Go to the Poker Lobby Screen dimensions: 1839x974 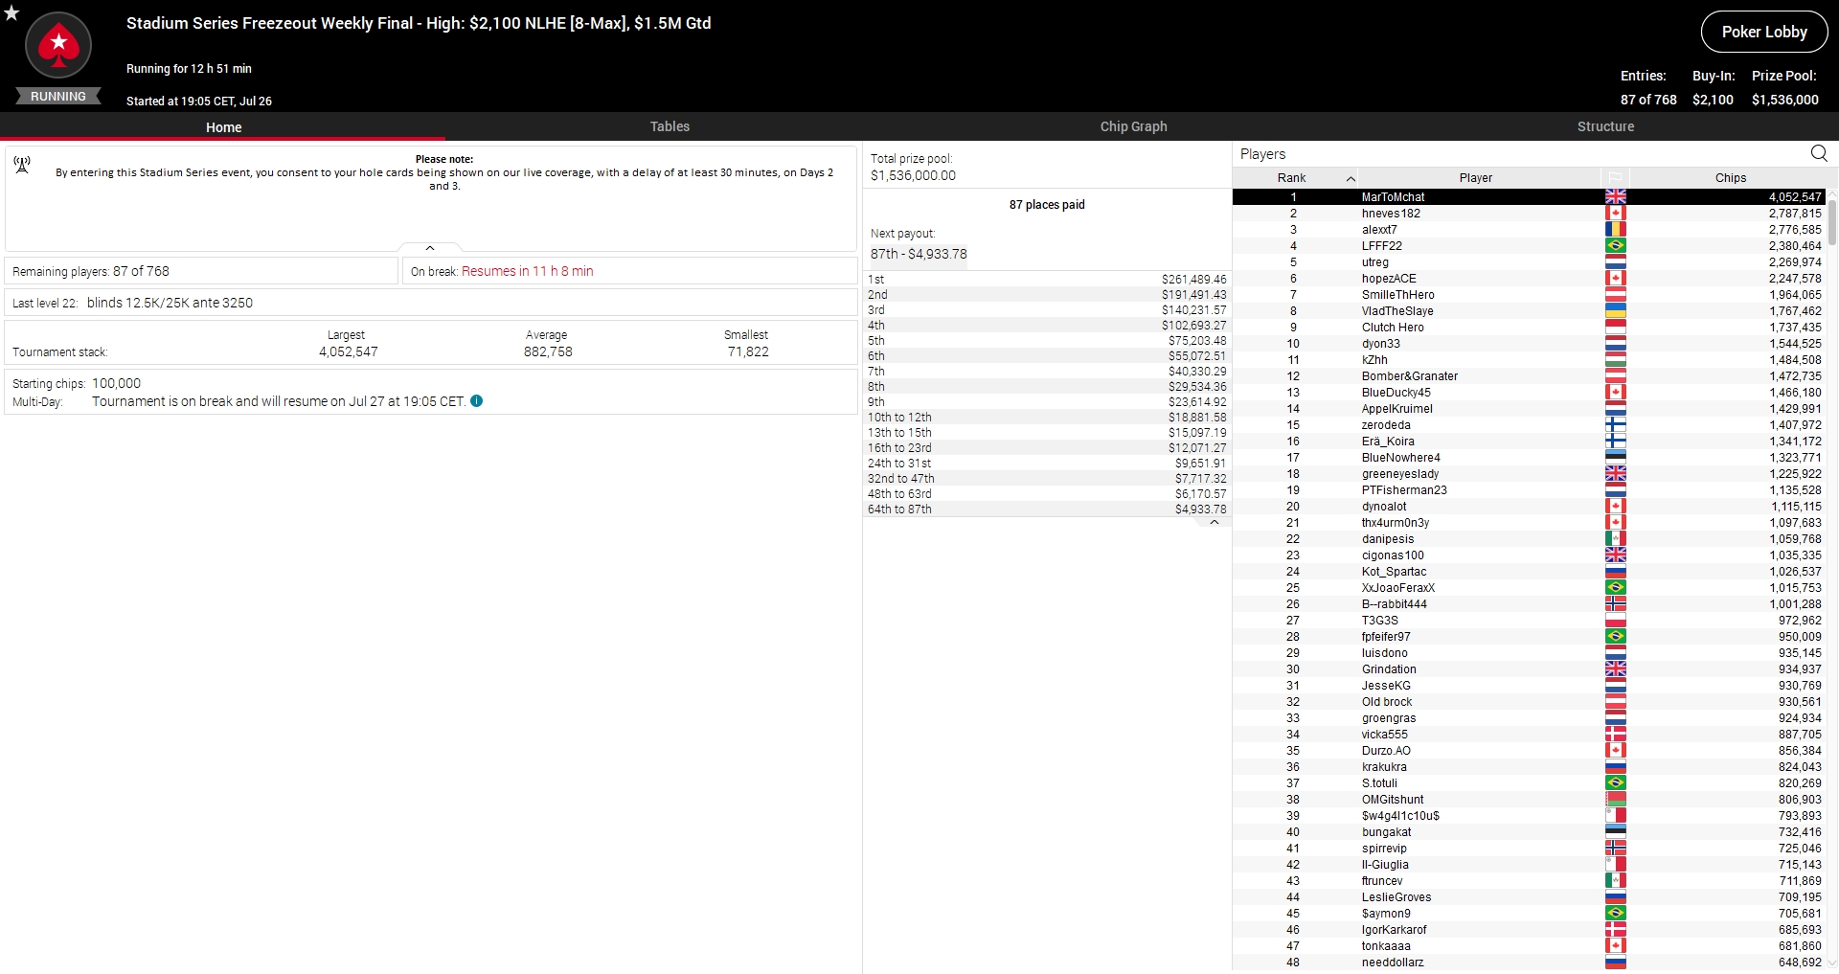click(x=1764, y=32)
